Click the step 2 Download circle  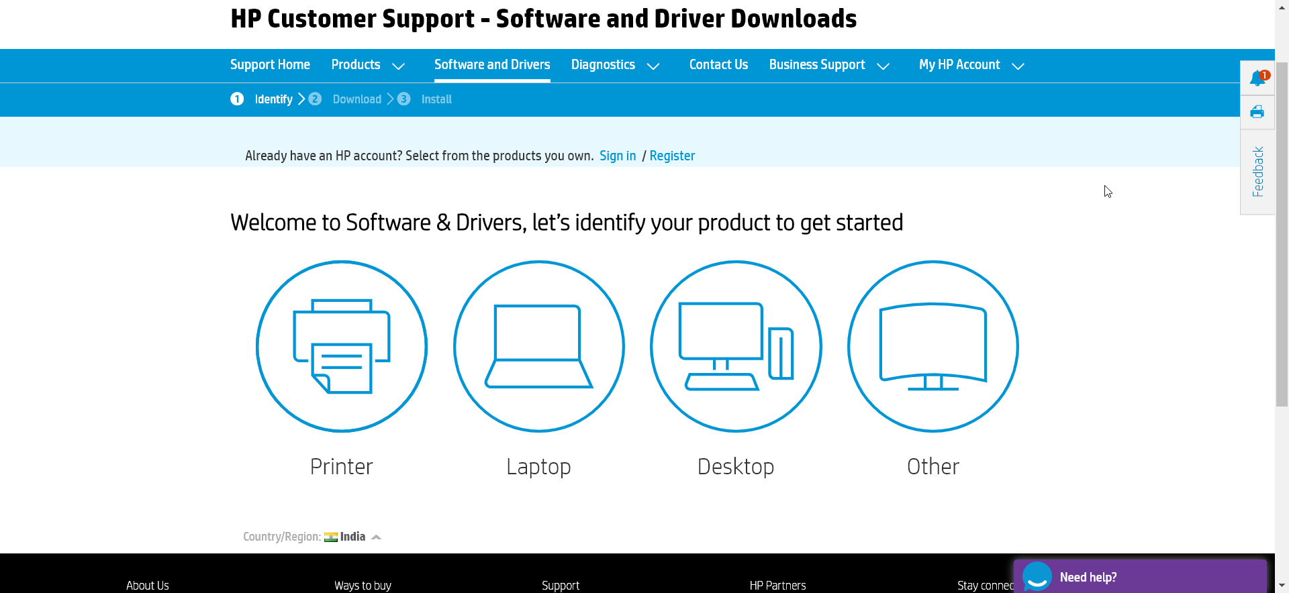(315, 99)
